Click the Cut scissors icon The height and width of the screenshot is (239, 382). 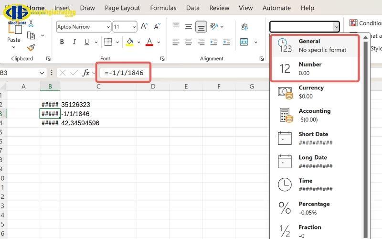coord(31,23)
